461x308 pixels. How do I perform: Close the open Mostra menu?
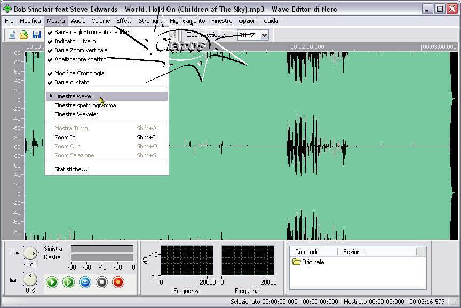click(56, 21)
